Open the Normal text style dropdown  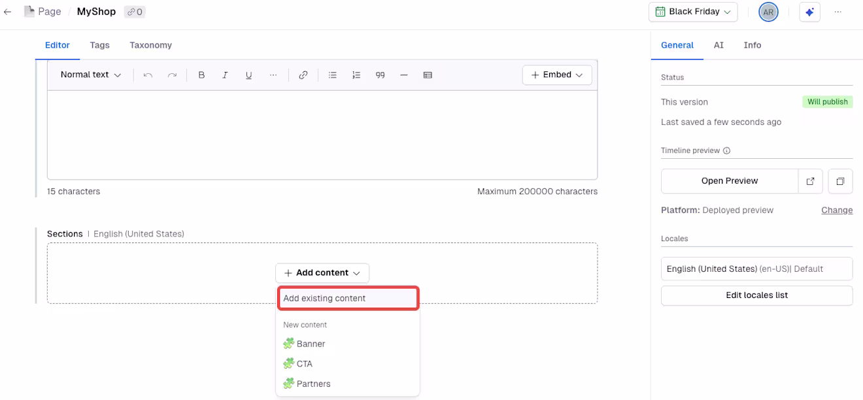tap(91, 75)
